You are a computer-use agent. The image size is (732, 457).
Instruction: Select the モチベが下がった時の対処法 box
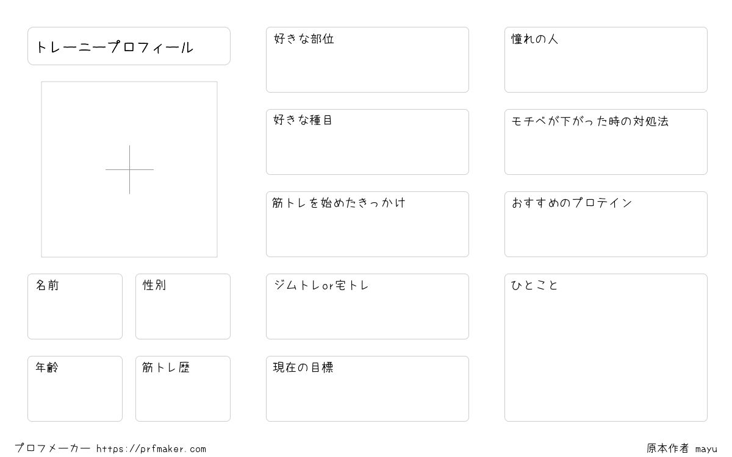pyautogui.click(x=606, y=142)
